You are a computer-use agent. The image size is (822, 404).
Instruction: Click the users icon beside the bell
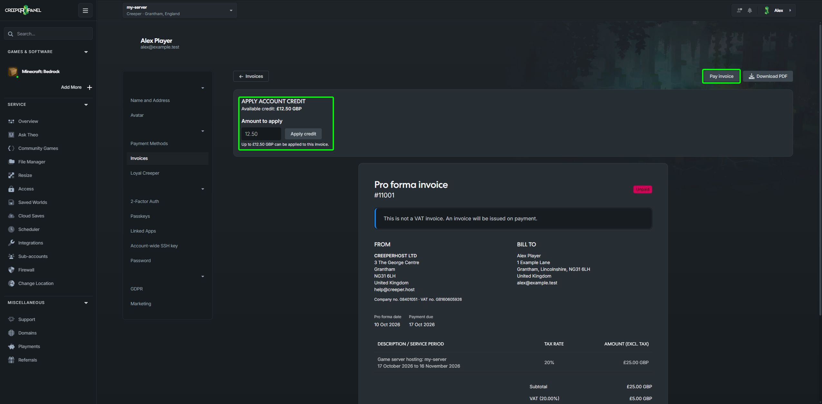tap(739, 10)
